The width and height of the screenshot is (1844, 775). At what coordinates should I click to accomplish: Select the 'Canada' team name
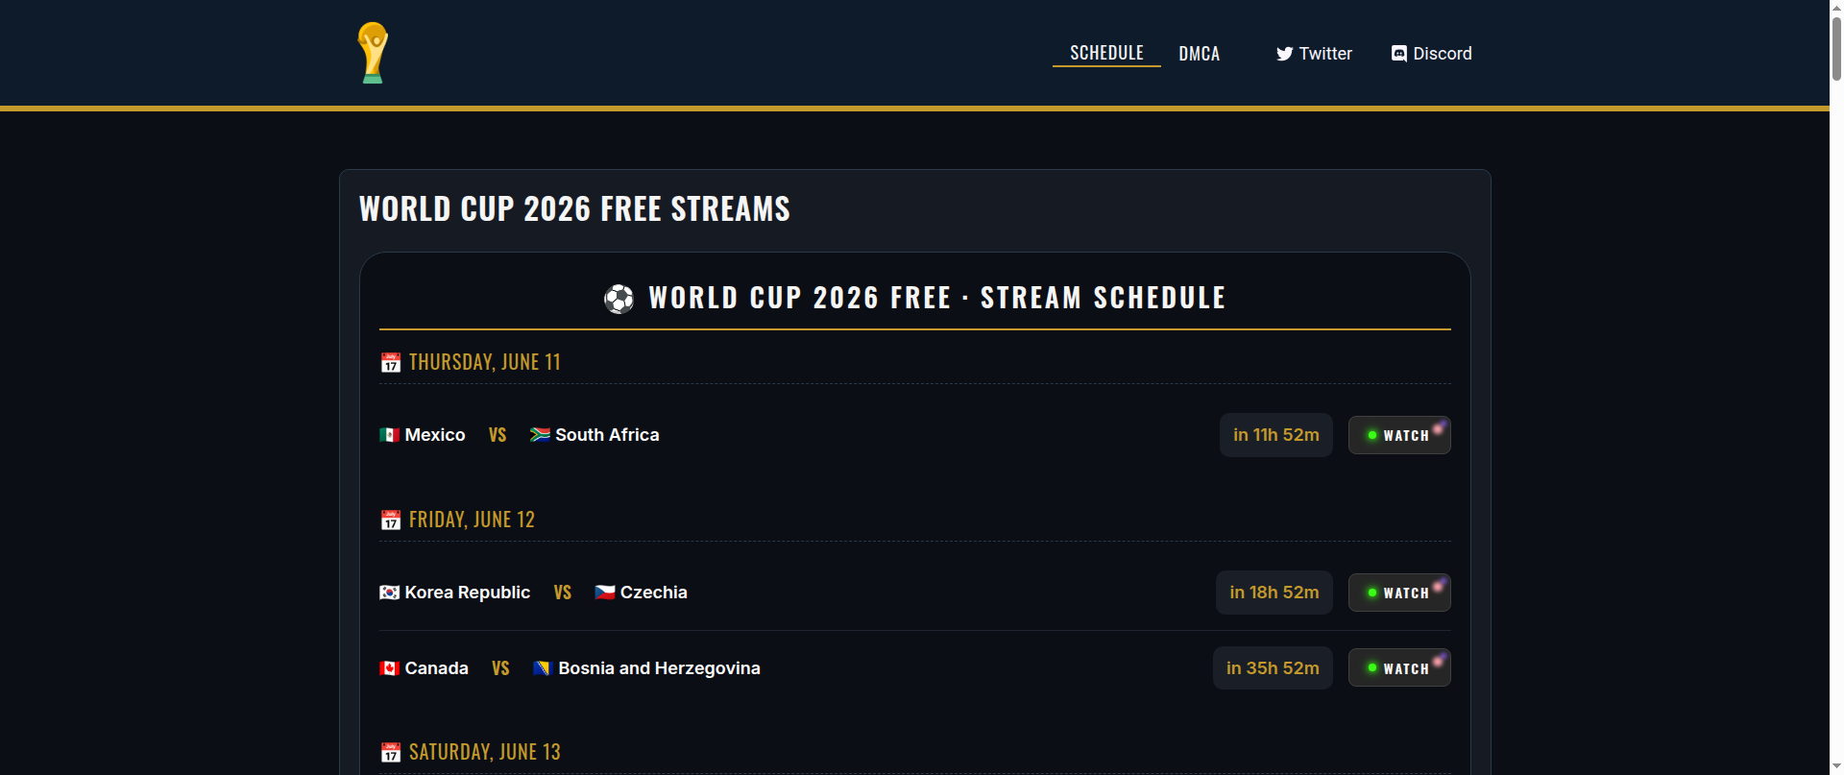tap(437, 668)
